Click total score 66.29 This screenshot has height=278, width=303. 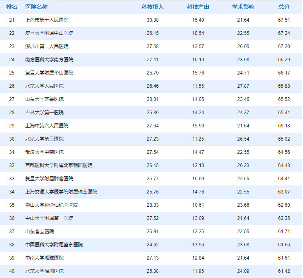click(284, 60)
